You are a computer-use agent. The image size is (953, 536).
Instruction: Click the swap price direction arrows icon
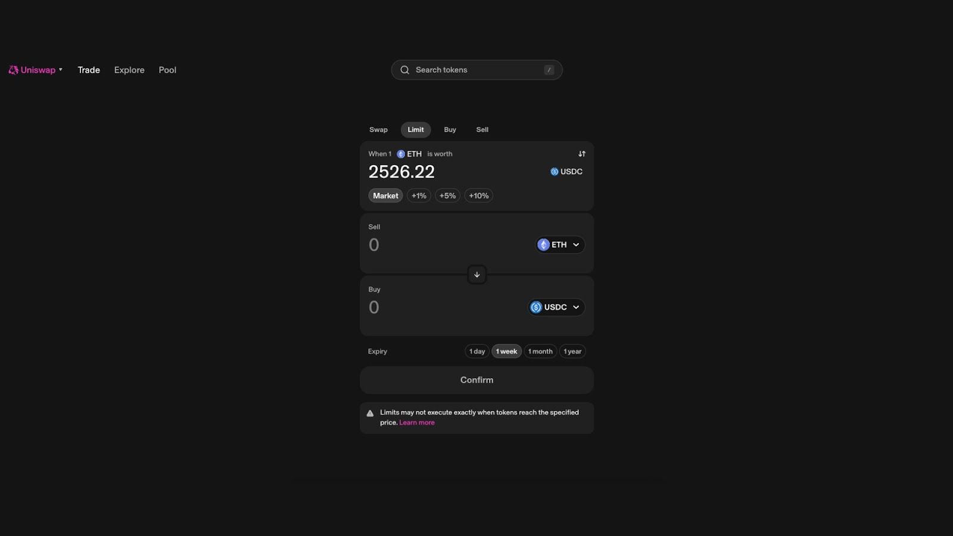pyautogui.click(x=582, y=154)
